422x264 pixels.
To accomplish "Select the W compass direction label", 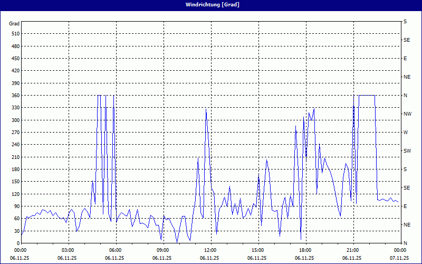I will coord(406,133).
